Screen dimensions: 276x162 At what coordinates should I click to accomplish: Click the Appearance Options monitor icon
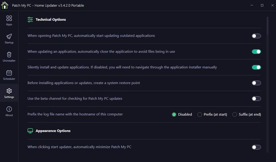pos(30,131)
